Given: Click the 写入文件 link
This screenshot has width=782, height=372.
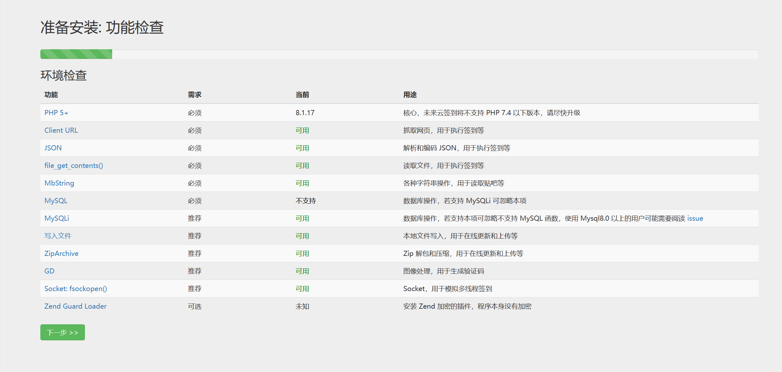Looking at the screenshot, I should (x=58, y=236).
